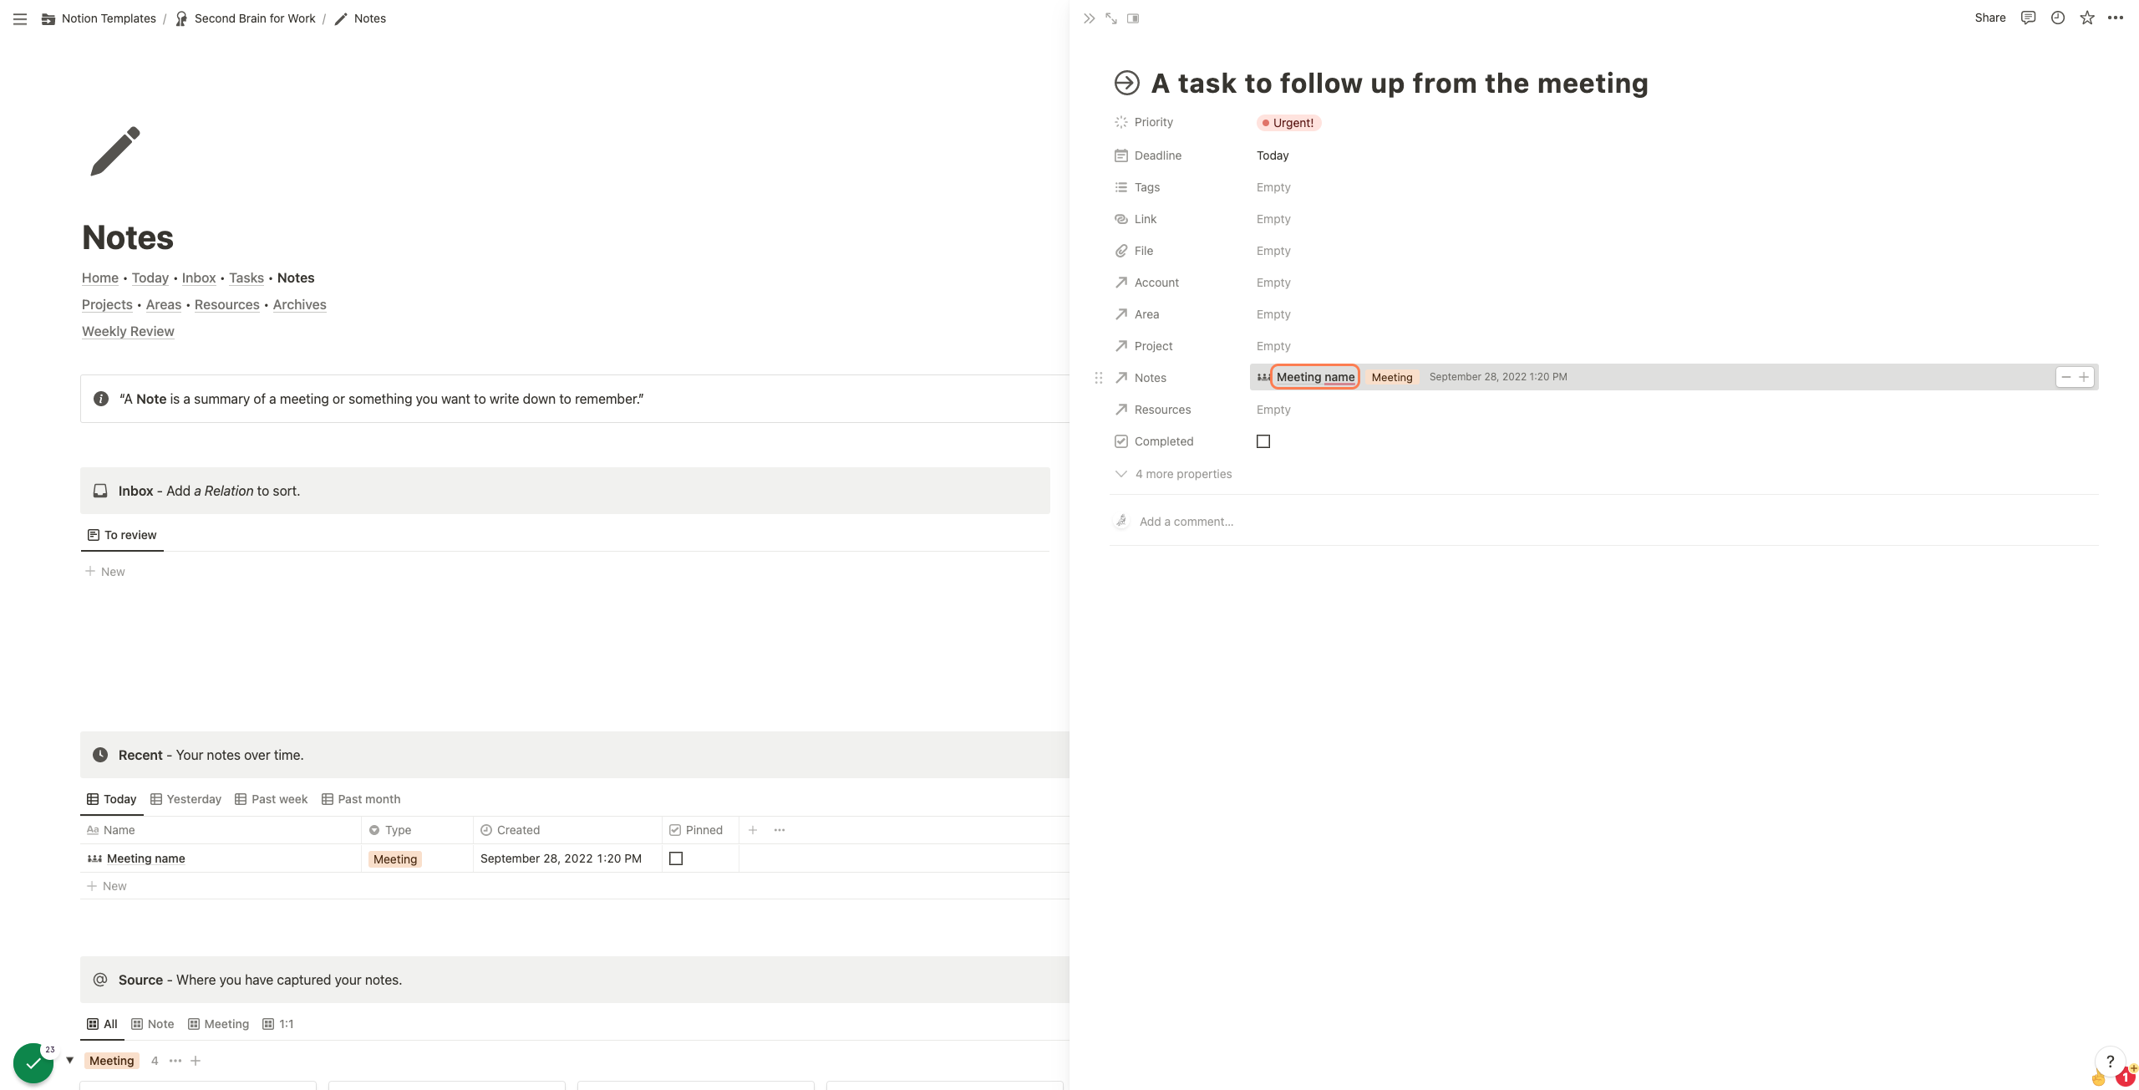The width and height of the screenshot is (2139, 1090).
Task: Open Meeting name row in Recent table
Action: [146, 858]
